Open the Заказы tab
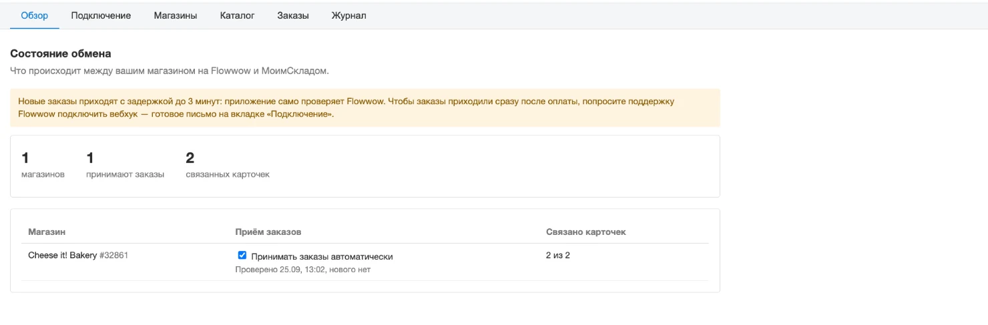The image size is (988, 325). 293,15
